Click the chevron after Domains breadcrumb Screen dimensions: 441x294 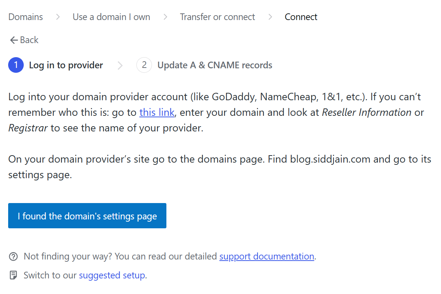click(x=58, y=17)
